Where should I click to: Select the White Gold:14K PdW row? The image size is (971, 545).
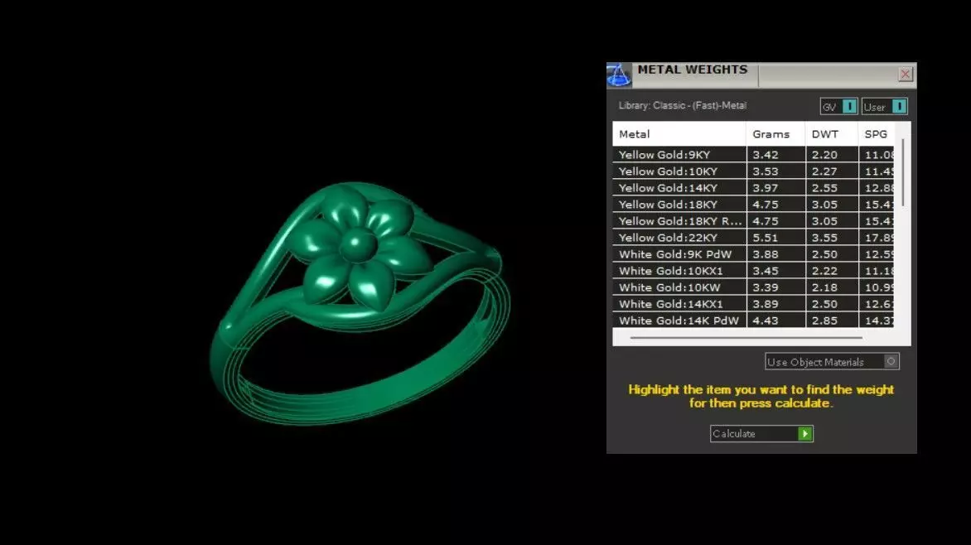tap(753, 321)
